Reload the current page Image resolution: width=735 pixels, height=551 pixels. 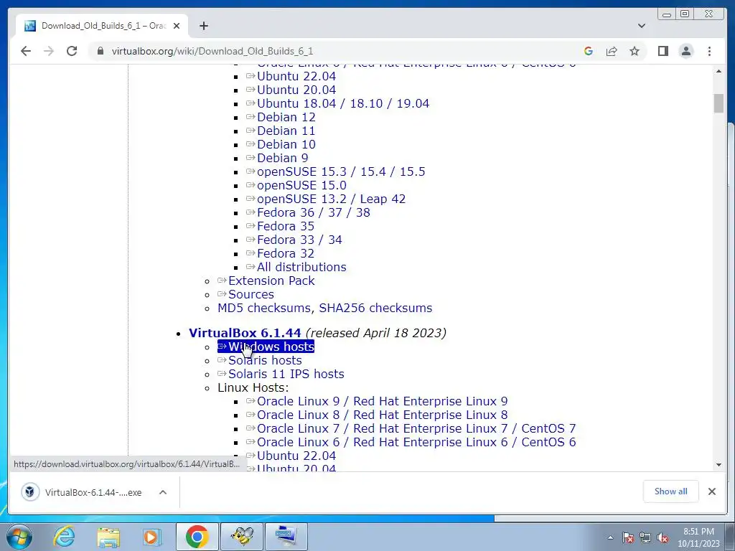tap(72, 51)
